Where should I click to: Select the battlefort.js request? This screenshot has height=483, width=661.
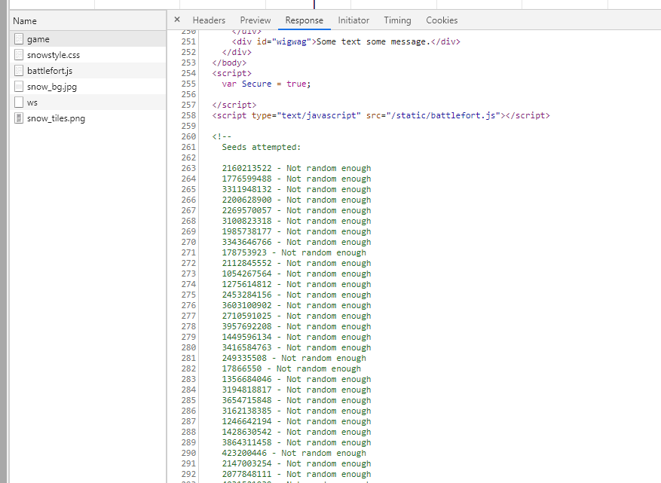(88, 71)
